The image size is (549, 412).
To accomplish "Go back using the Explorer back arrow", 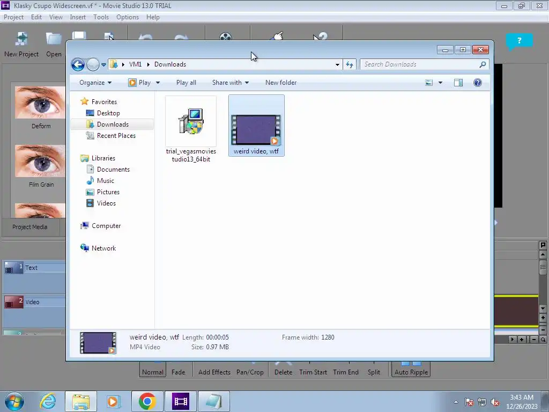I will pyautogui.click(x=78, y=64).
